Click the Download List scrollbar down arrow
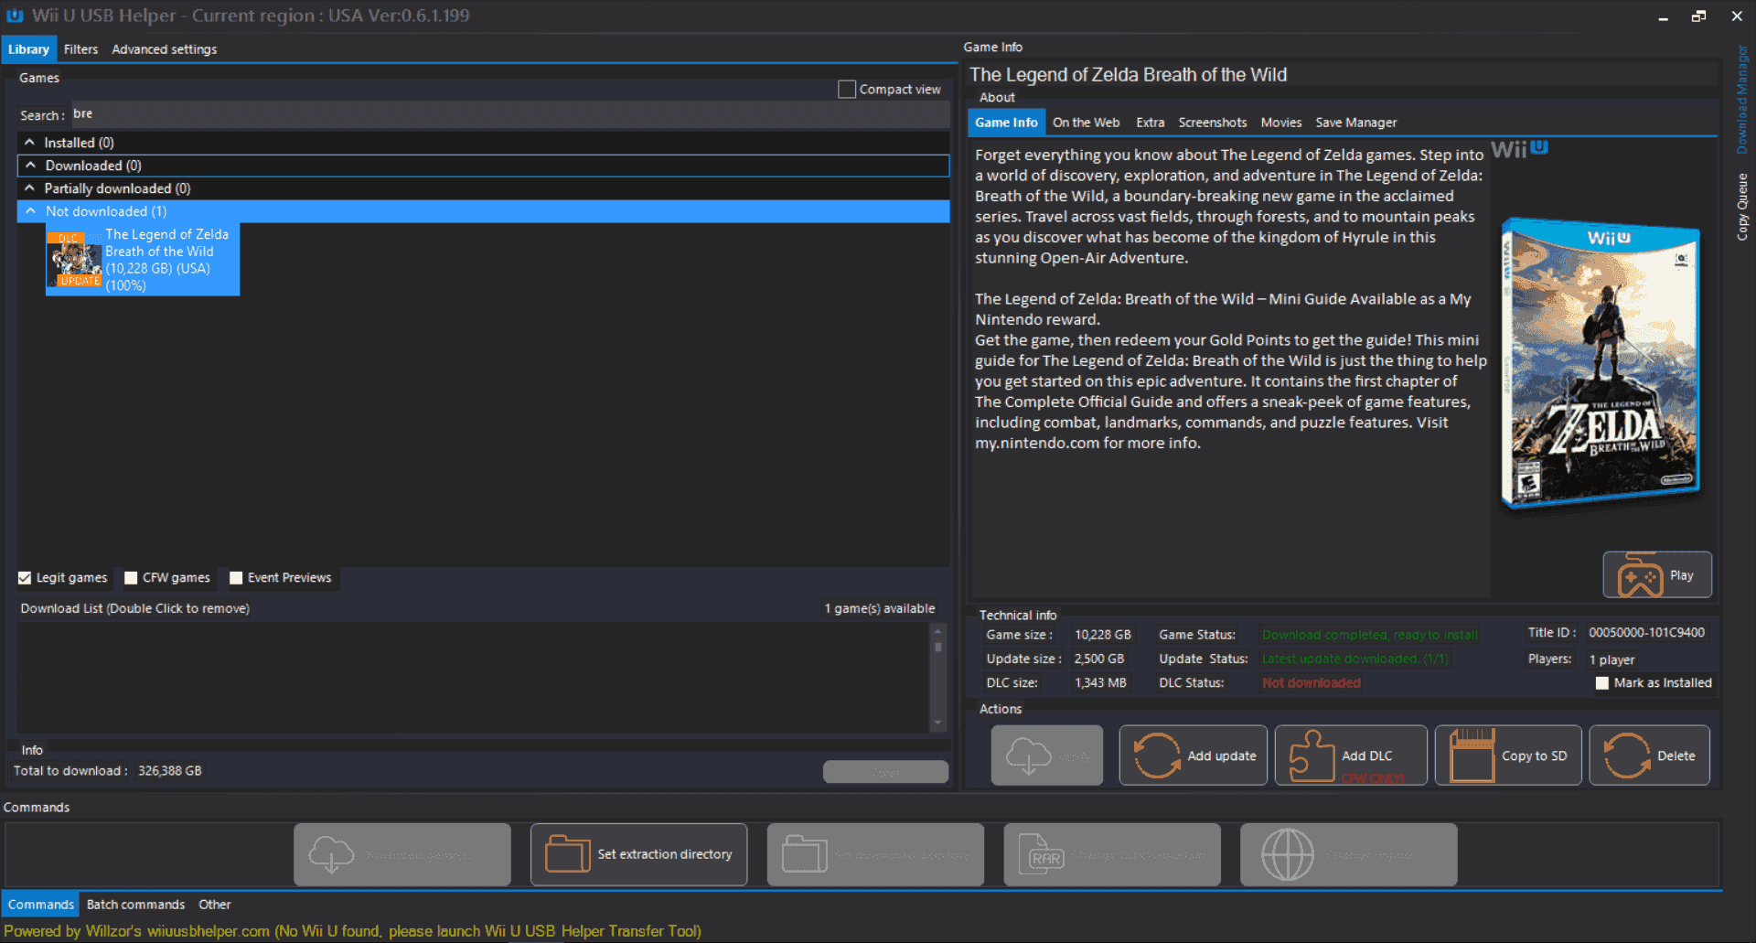This screenshot has width=1756, height=943. [x=937, y=723]
